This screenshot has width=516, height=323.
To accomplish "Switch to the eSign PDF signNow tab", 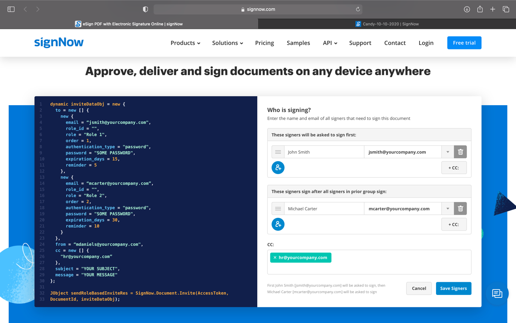I will [129, 24].
